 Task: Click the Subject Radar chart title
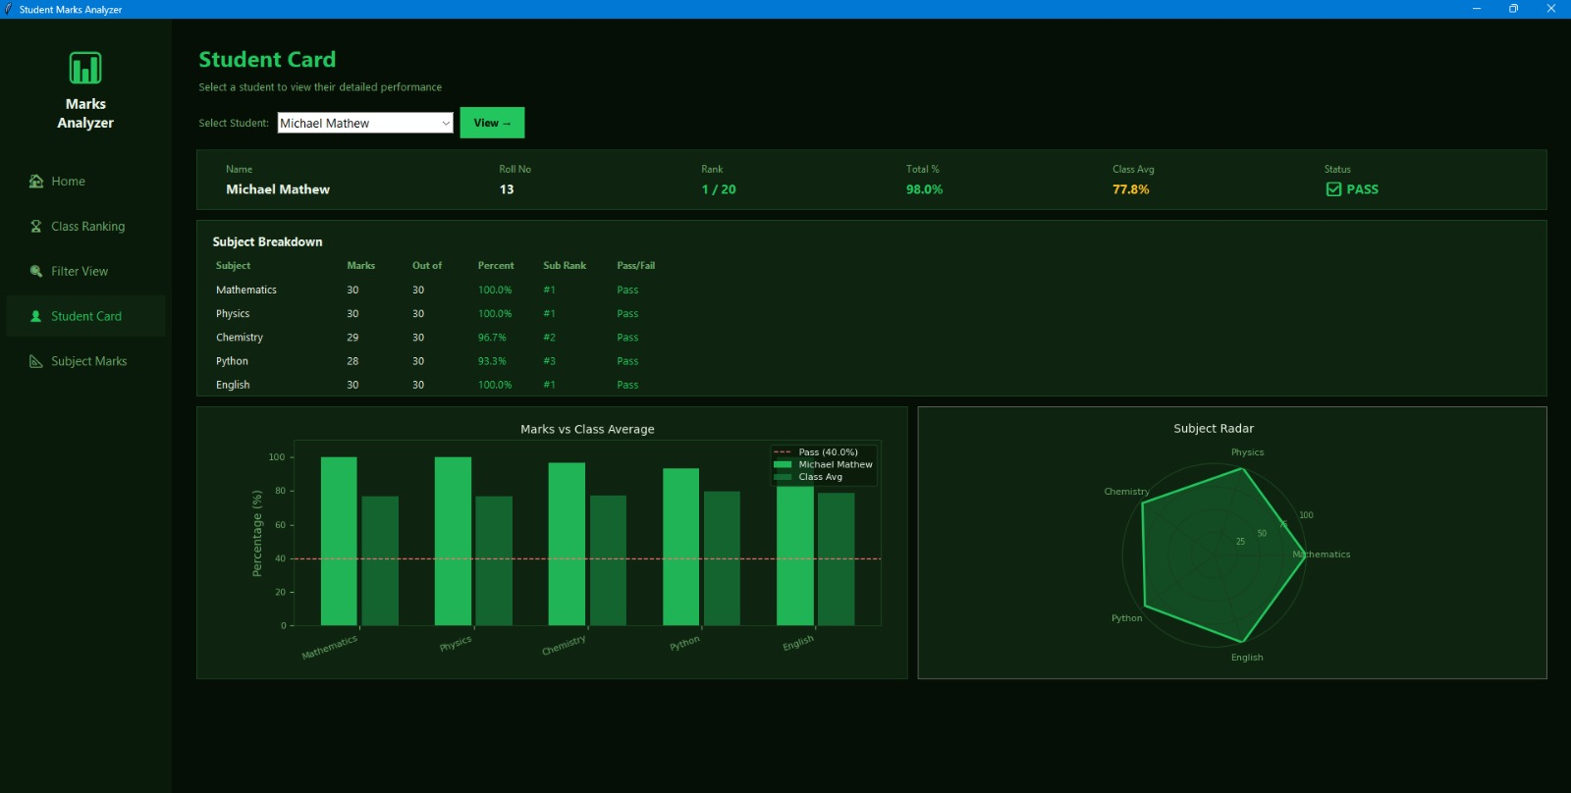pos(1214,429)
